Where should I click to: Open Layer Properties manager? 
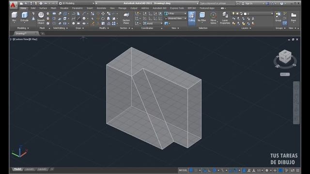pyautogui.click(x=225, y=18)
